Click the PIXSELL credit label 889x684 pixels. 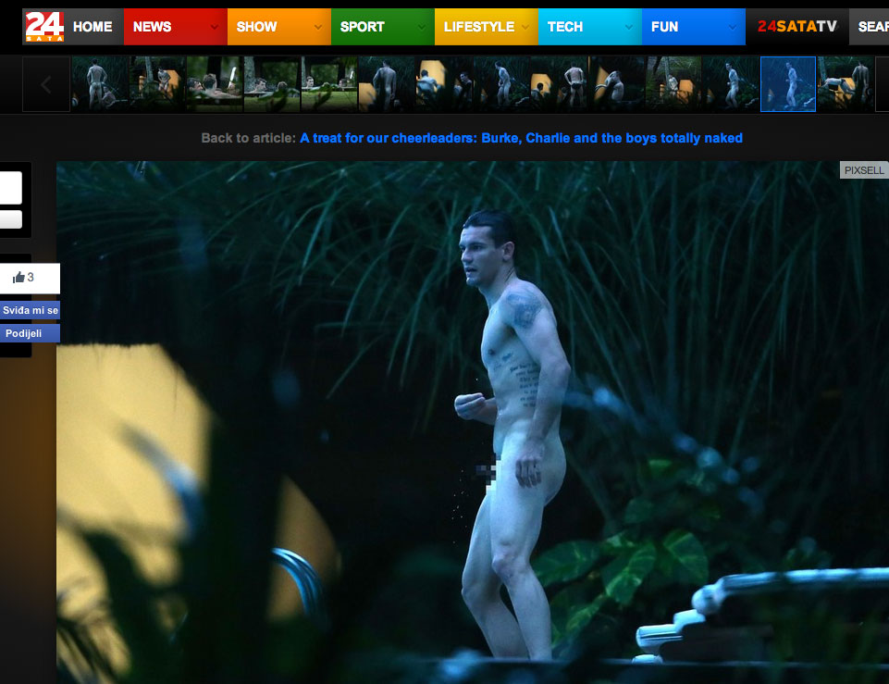[864, 170]
